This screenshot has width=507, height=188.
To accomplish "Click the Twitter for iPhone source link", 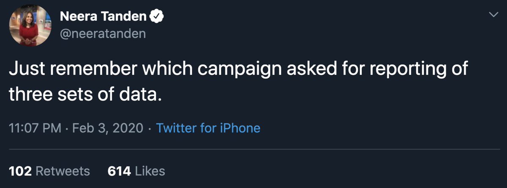I will pyautogui.click(x=208, y=128).
